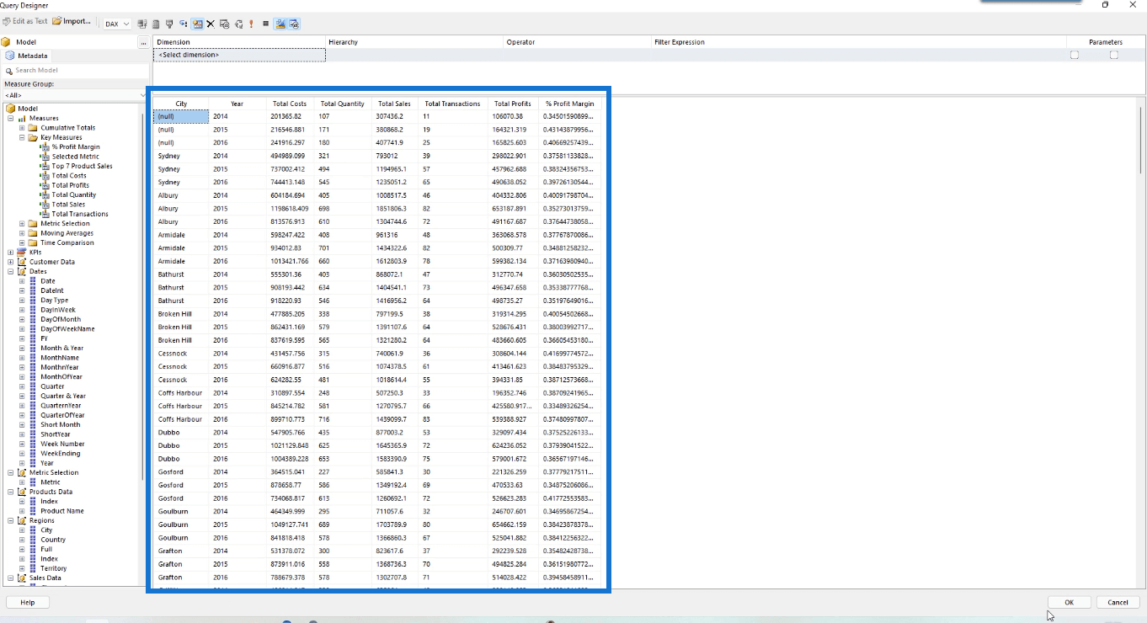Open Query Parameters from the toolbar icon
The image size is (1147, 623).
click(x=225, y=24)
